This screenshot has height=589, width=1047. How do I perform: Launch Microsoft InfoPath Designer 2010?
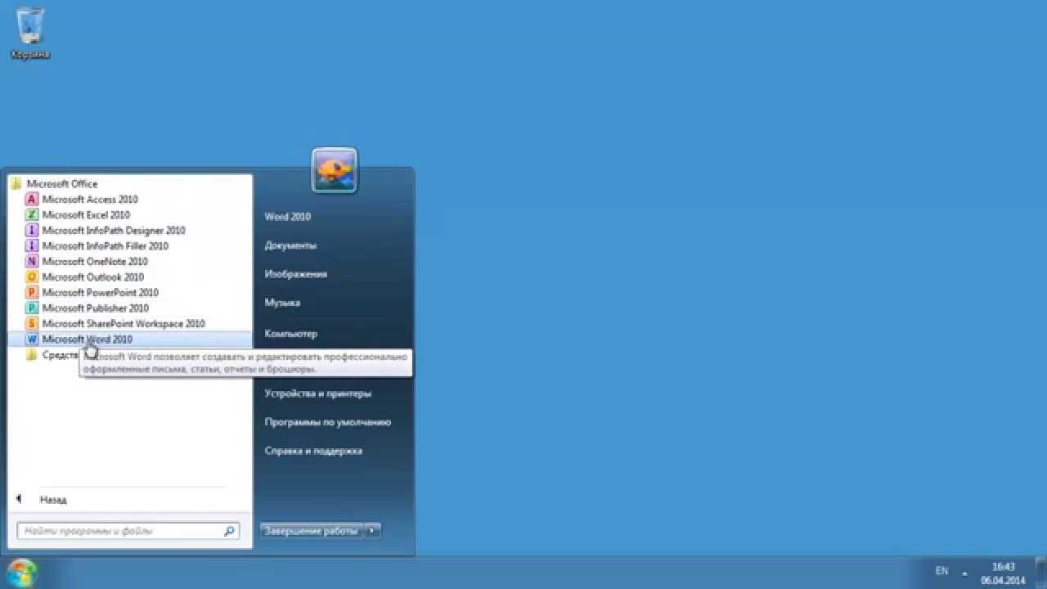[x=114, y=231]
